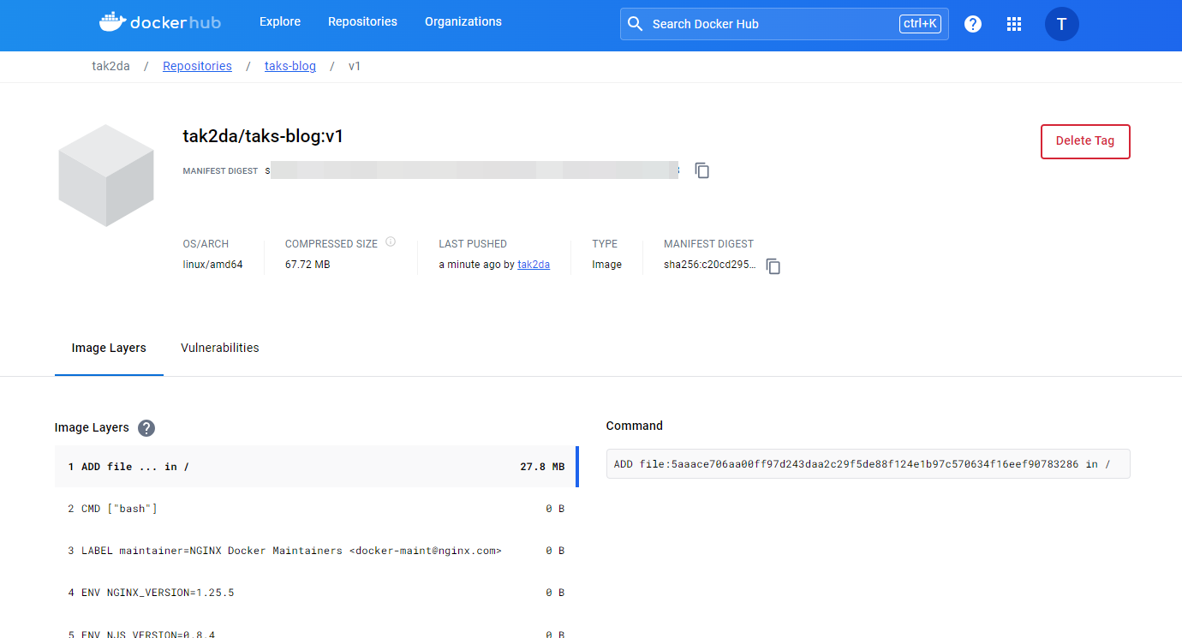Open Organizations in top navigation
The height and width of the screenshot is (638, 1182).
coord(463,21)
